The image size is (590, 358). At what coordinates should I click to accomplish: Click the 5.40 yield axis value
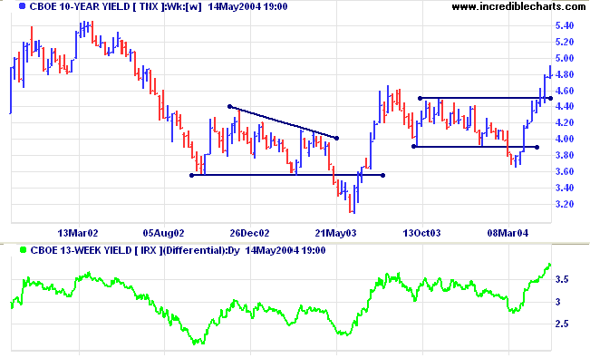coord(565,25)
